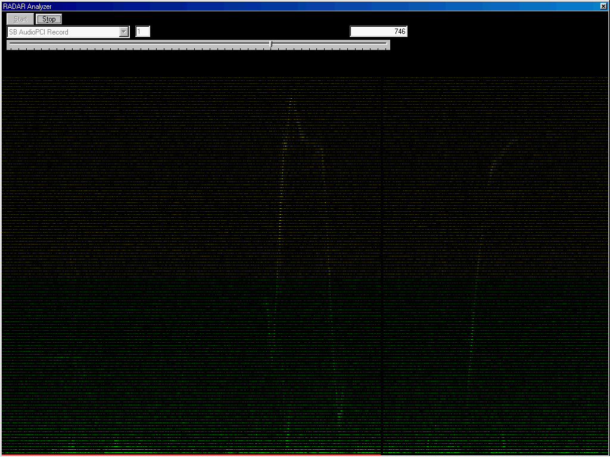Click the Stop button

tap(49, 19)
